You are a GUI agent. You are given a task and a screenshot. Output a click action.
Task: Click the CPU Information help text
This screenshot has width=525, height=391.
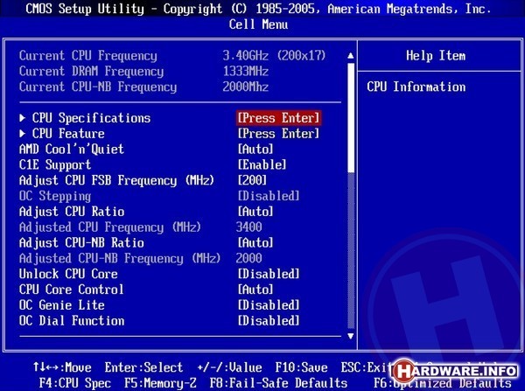tap(416, 87)
